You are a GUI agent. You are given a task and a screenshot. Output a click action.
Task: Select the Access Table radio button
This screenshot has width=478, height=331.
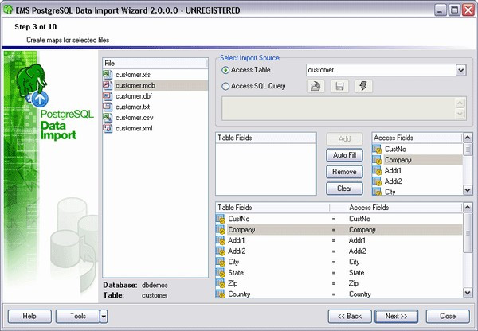(225, 70)
